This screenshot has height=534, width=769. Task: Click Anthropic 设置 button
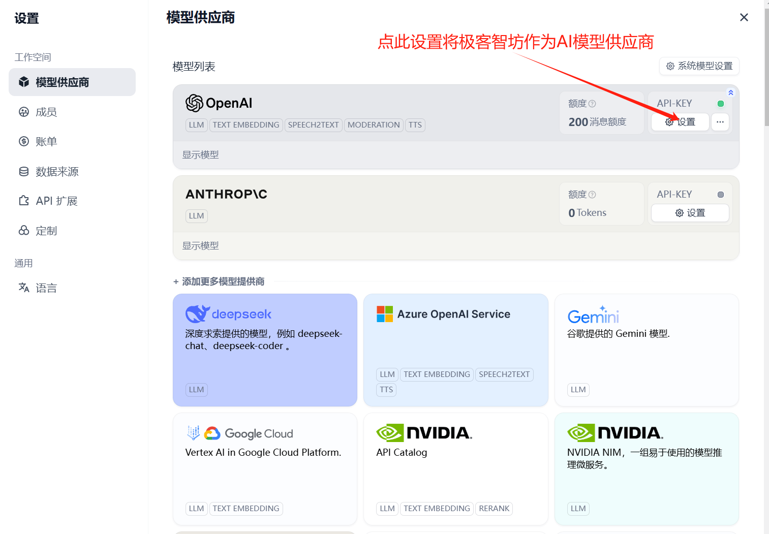click(690, 213)
